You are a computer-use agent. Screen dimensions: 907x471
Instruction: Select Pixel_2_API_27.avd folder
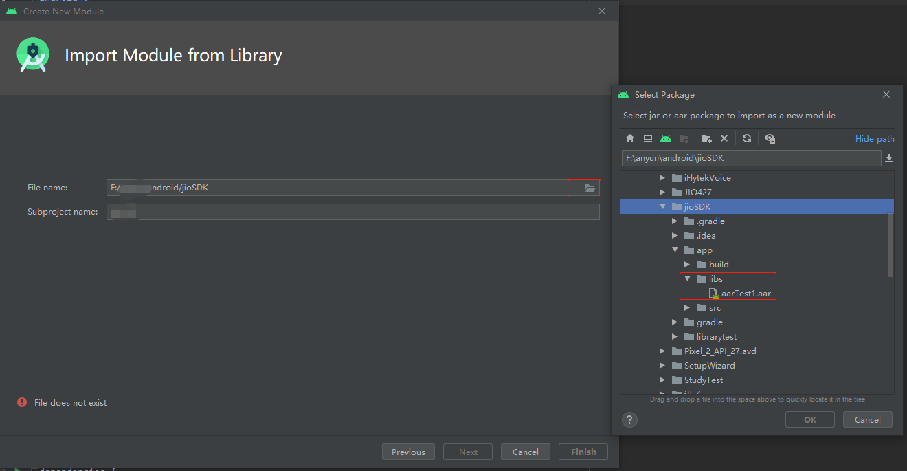point(720,351)
